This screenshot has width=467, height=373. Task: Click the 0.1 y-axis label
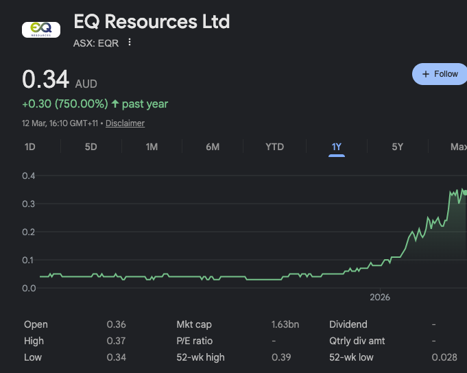click(29, 260)
